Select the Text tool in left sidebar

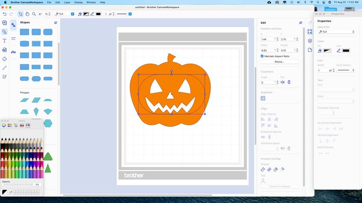[5, 41]
